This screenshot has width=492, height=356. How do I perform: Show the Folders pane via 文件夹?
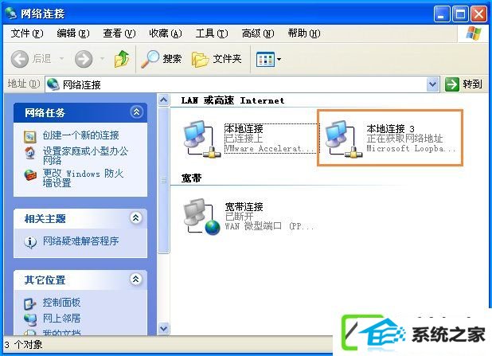217,59
